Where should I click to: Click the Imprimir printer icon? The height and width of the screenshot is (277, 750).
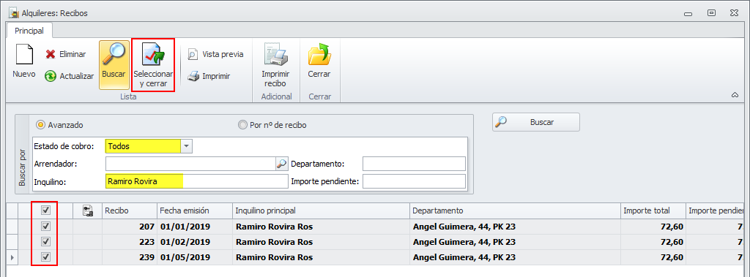(193, 76)
